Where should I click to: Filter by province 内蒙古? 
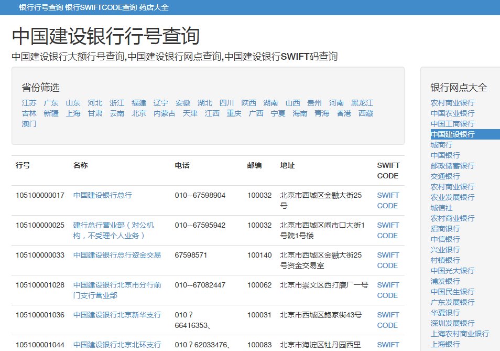[x=165, y=113]
